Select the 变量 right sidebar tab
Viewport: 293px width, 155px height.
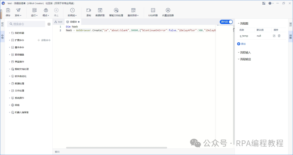(291, 36)
